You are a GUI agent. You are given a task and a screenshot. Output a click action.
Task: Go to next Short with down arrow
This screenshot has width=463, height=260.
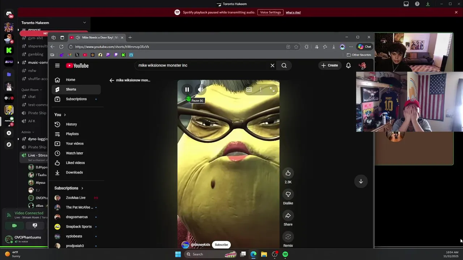[361, 181]
